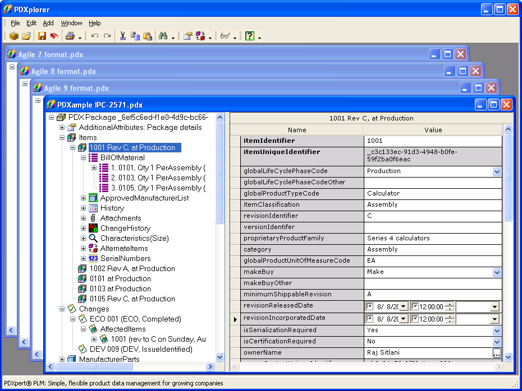
Task: Click tree pane vertical scrollbar down arrow
Action: pos(219,357)
